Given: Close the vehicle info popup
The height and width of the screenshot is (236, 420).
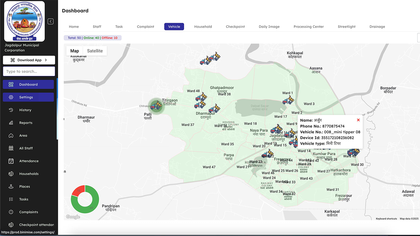Looking at the screenshot, I should coord(358,120).
